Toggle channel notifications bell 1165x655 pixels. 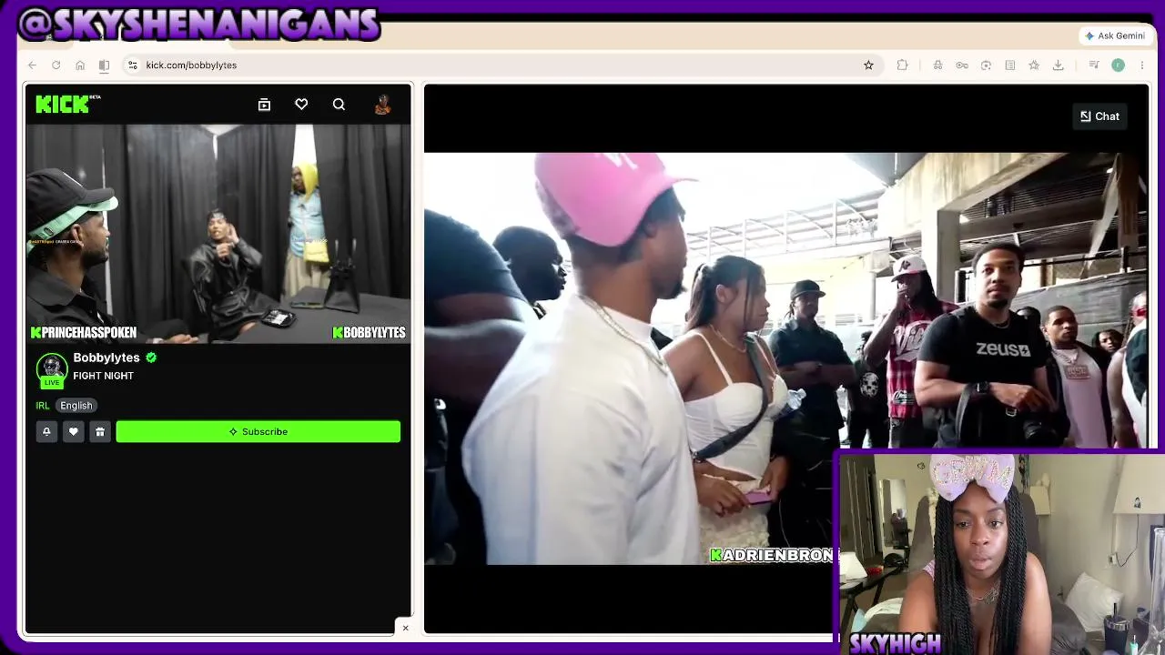point(46,432)
